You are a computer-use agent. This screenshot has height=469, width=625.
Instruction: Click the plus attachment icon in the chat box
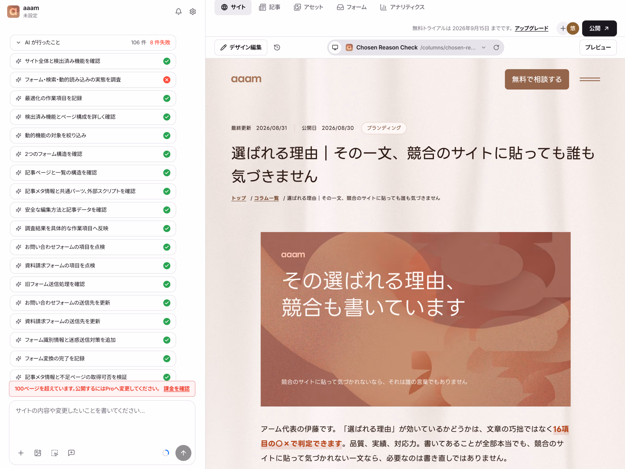21,453
